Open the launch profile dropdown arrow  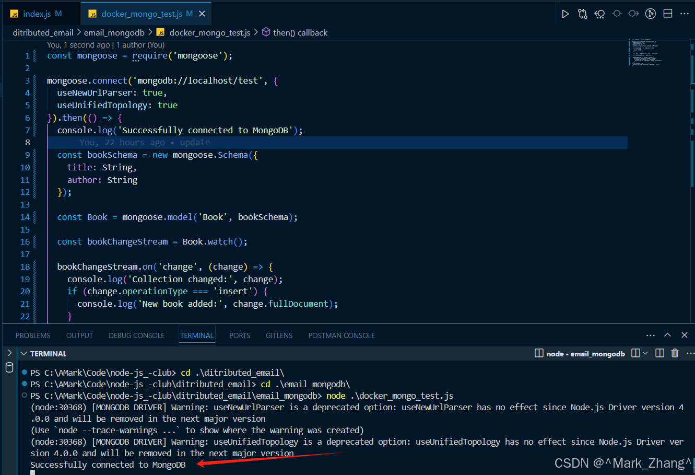(645, 353)
